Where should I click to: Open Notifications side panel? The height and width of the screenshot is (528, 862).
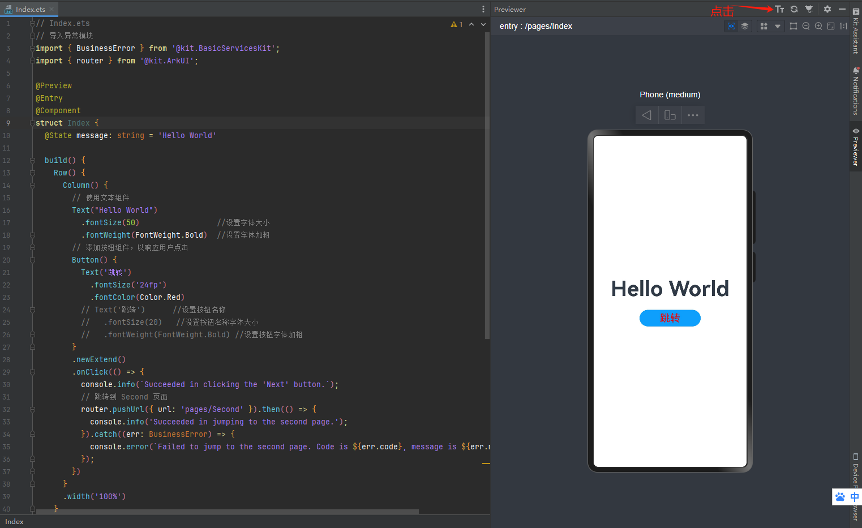coord(856,91)
